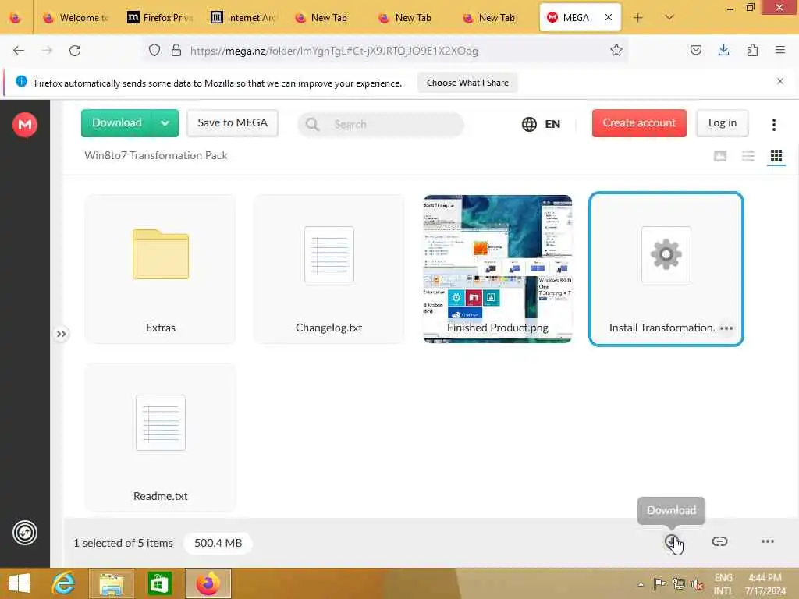The height and width of the screenshot is (599, 799).
Task: Expand the left sidebar with the double-chevron
Action: point(61,334)
